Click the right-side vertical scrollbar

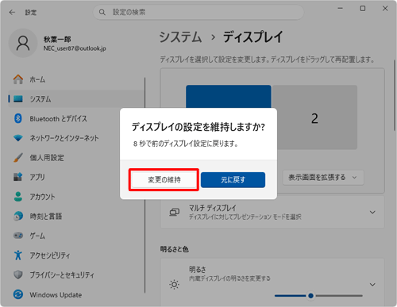(395, 95)
